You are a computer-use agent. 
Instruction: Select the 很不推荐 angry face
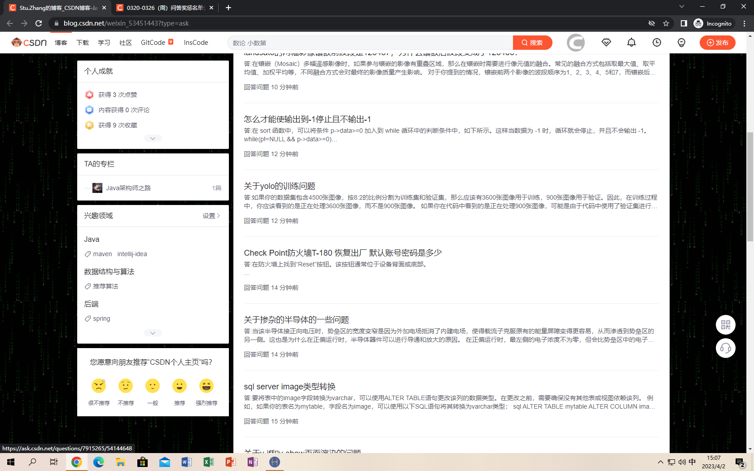[99, 386]
